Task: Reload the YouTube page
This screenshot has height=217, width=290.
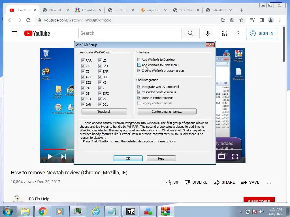Action: tap(28, 20)
